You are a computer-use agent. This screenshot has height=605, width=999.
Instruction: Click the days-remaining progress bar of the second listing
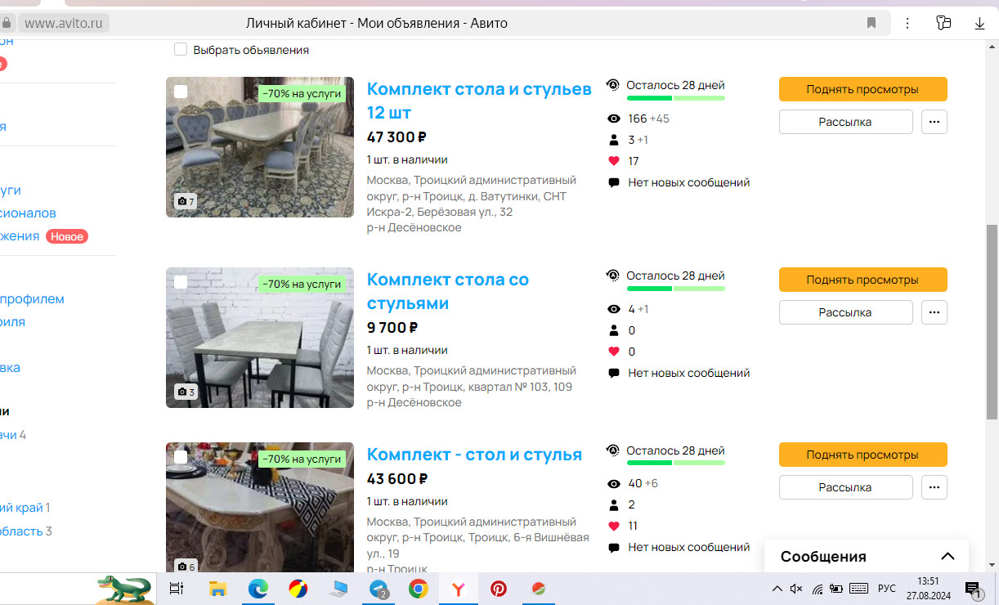[x=675, y=289]
